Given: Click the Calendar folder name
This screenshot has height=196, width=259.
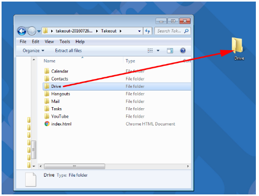Looking at the screenshot, I should pyautogui.click(x=60, y=71).
